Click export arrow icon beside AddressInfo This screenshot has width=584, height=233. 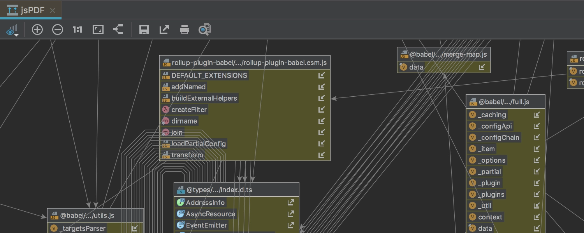[291, 203]
